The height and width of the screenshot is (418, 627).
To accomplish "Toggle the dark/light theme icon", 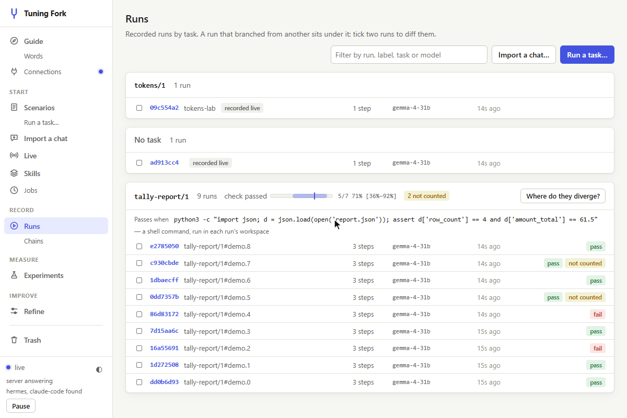I will [x=99, y=369].
